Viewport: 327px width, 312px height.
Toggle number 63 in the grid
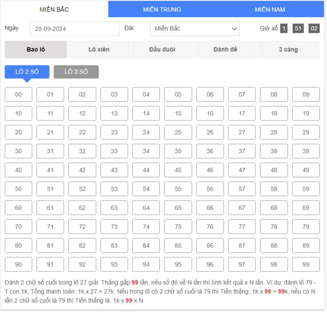114,208
